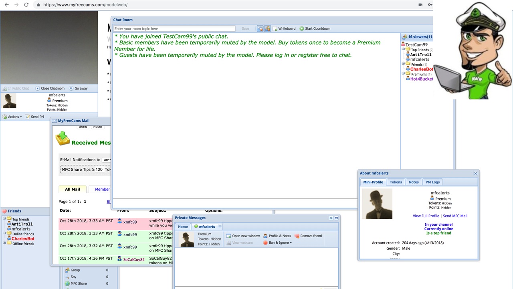513x289 pixels.
Task: Open the Whiteboard tool
Action: click(285, 28)
